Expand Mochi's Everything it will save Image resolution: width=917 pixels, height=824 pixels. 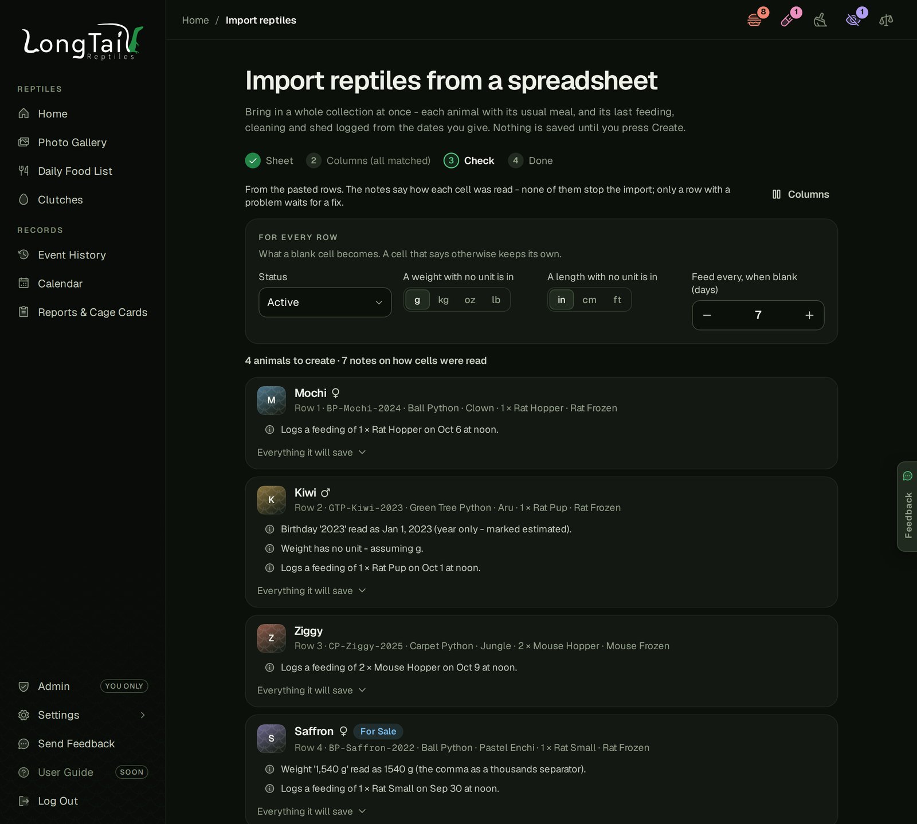(311, 452)
